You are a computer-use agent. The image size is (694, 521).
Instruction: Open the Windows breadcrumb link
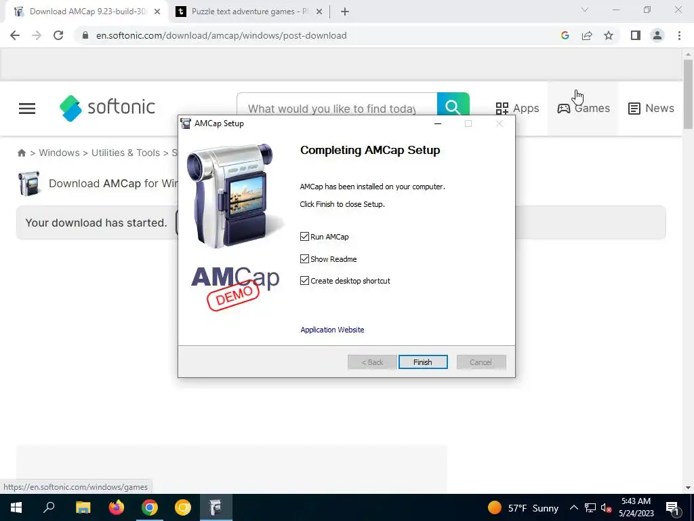coord(59,153)
